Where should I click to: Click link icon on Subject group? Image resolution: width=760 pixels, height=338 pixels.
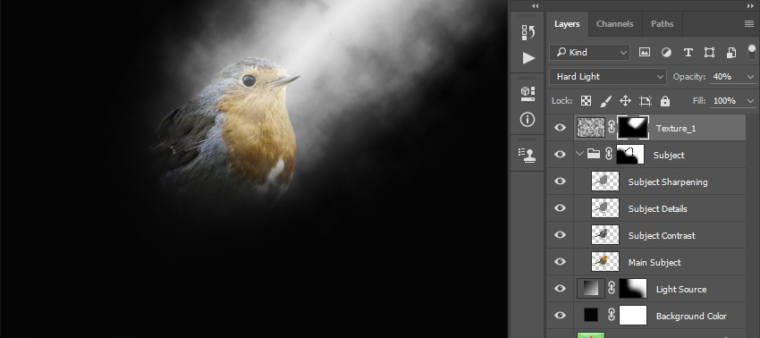pos(609,154)
